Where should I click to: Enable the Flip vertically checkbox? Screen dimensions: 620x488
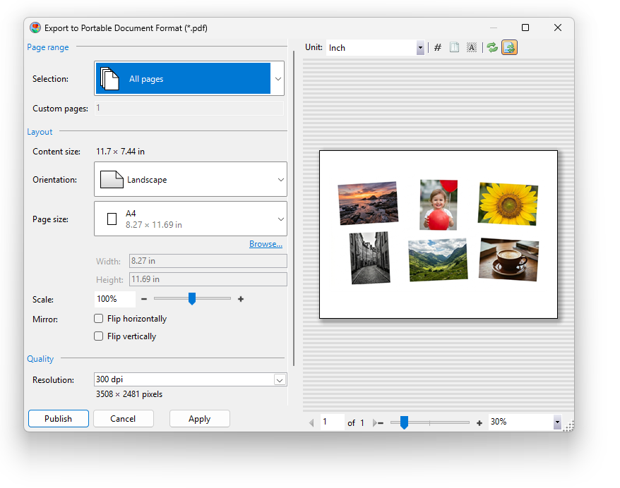coord(99,336)
